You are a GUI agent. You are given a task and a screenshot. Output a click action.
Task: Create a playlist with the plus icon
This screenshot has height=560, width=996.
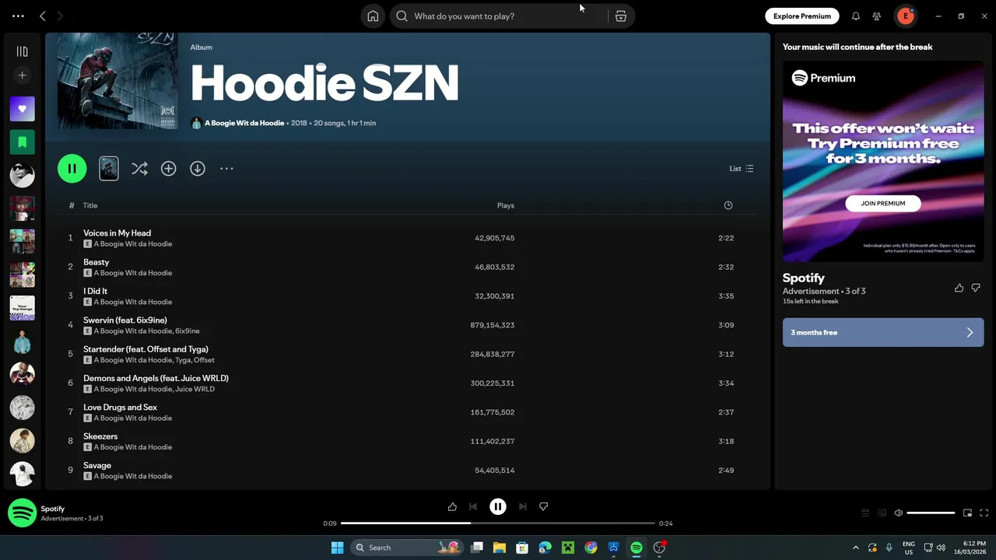pos(22,75)
